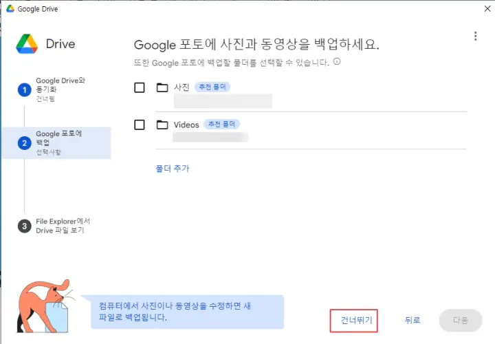The width and height of the screenshot is (495, 344).
Task: Click the 폴더 추가 link
Action: pyautogui.click(x=173, y=169)
